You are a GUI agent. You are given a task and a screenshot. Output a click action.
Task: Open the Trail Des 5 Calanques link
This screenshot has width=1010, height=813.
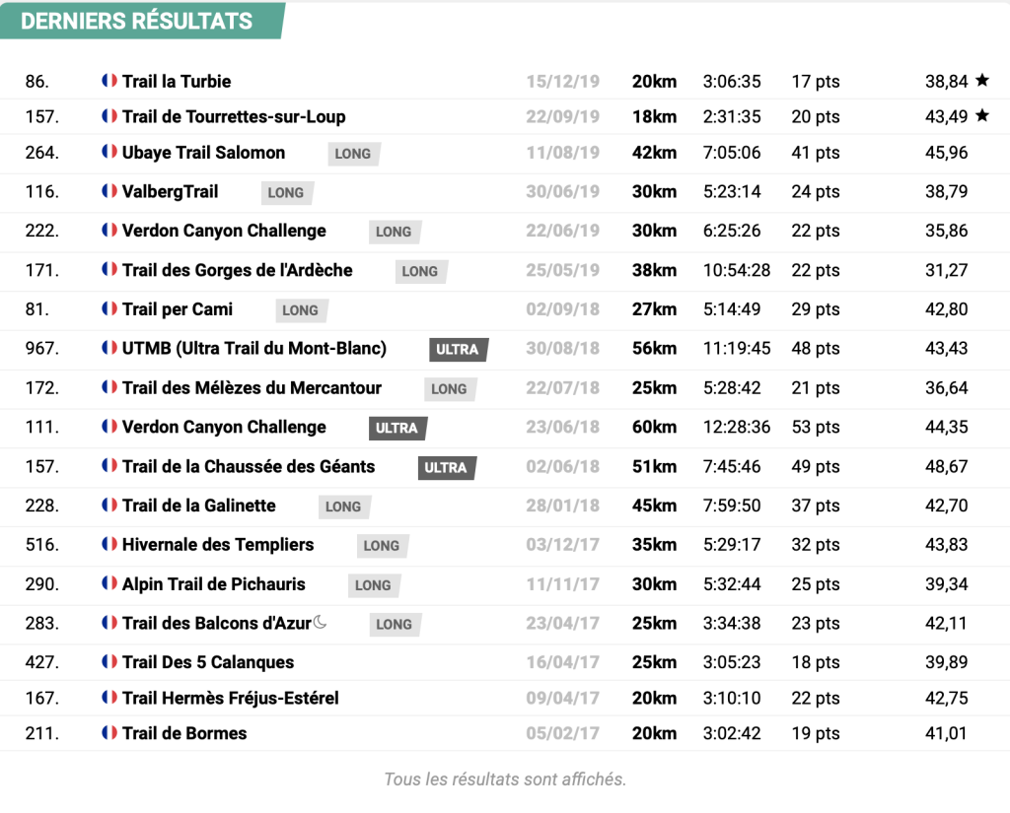point(208,662)
